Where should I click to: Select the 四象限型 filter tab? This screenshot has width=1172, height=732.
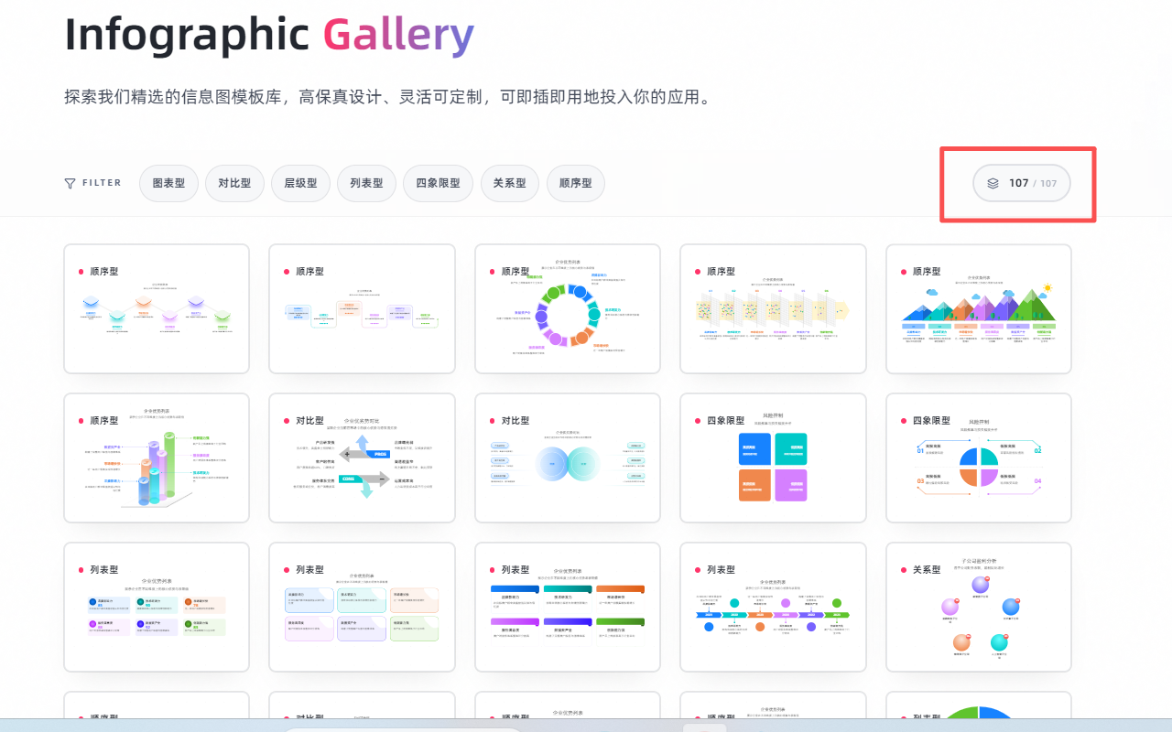pos(438,183)
